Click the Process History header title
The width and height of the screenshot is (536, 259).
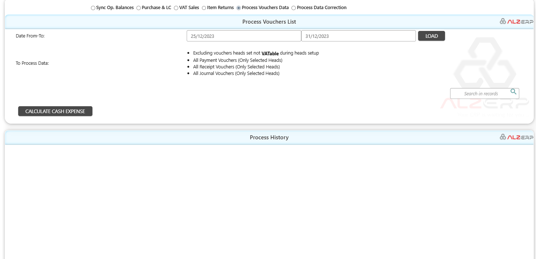(x=269, y=137)
